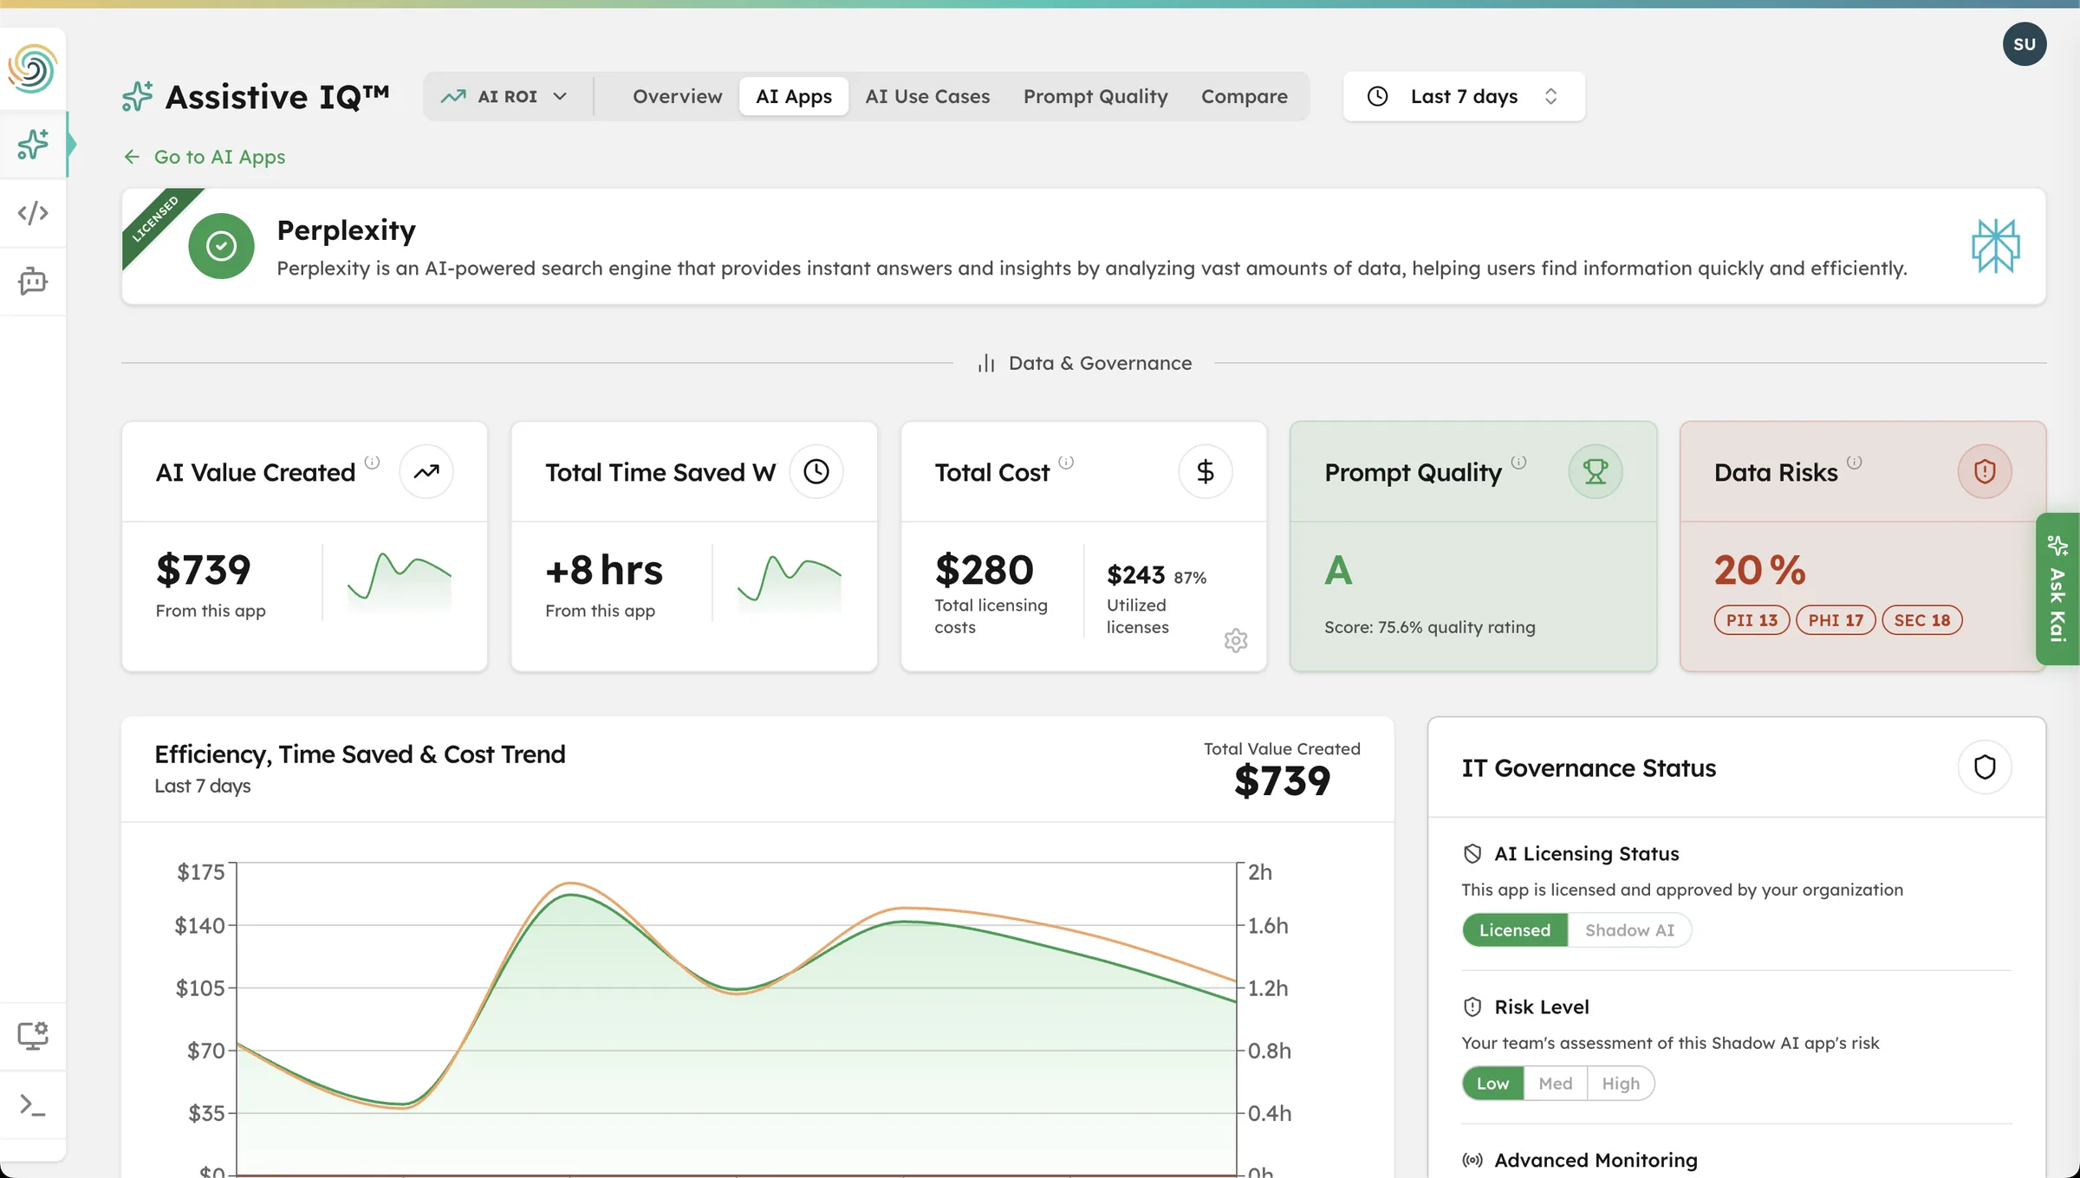Click the $280 total licensing cost value
2080x1178 pixels.
(x=984, y=570)
